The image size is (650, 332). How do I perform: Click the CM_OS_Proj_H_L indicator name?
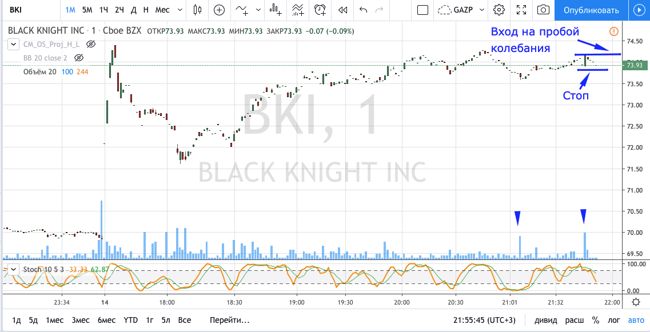click(53, 44)
